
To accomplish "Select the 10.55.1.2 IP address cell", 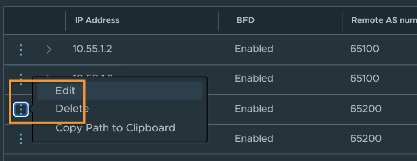I will 92,49.
